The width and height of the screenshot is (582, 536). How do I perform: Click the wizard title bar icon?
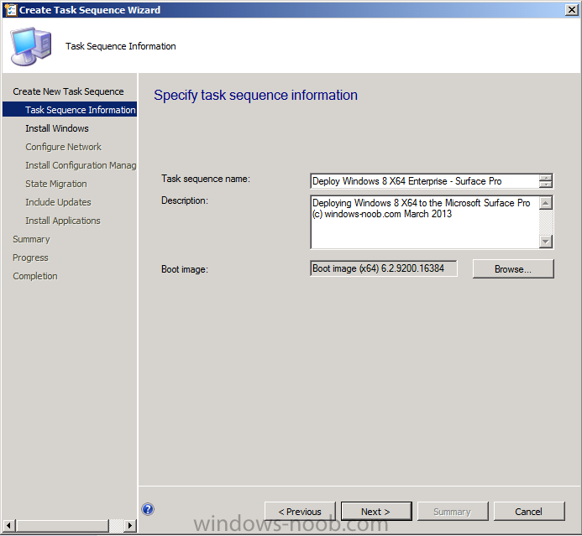pyautogui.click(x=10, y=9)
